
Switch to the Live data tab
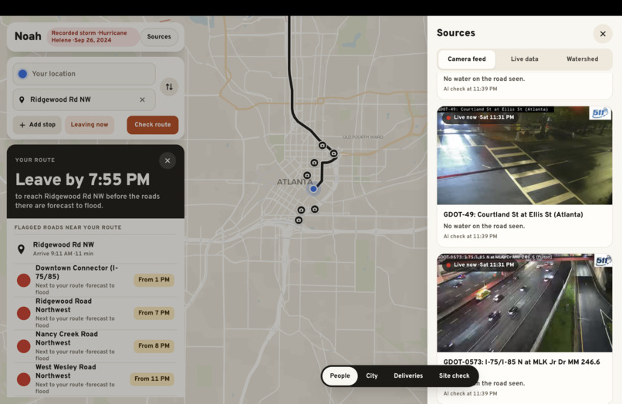pyautogui.click(x=525, y=59)
